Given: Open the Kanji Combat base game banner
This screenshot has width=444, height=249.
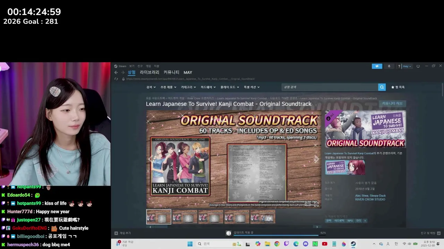Looking at the screenshot, I should pos(345,167).
